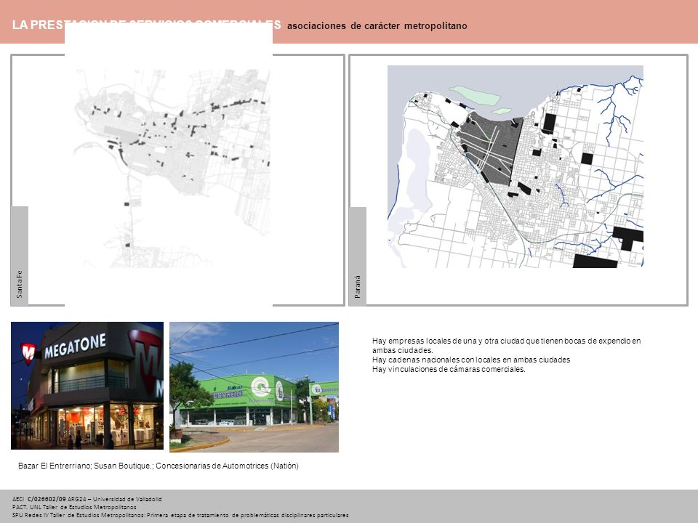Viewport: 698px width, 523px height.
Task: Click the MEGATONE sign in photo
Action: coord(75,346)
